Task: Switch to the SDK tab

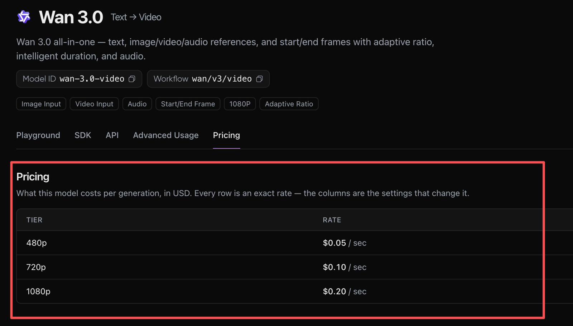Action: point(83,135)
